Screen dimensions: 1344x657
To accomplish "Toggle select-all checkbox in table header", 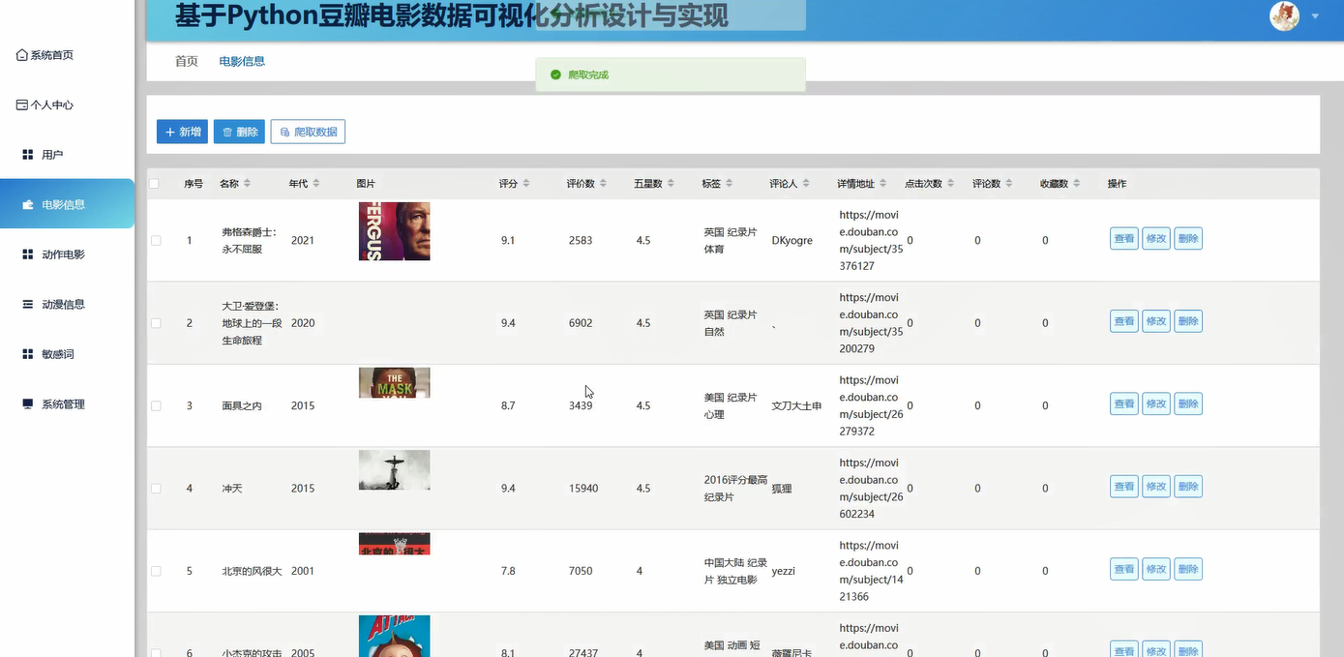I will [x=154, y=184].
